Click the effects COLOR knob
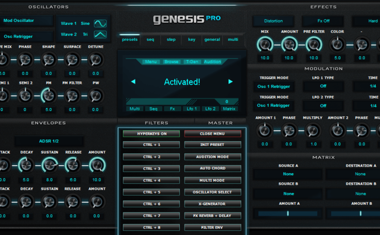 (x=337, y=45)
